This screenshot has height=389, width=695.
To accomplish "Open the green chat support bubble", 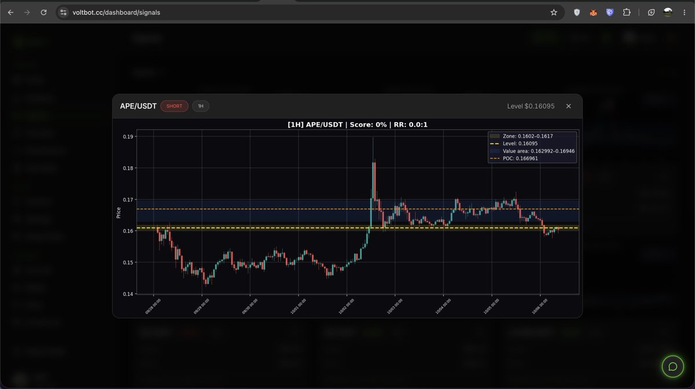I will click(673, 366).
